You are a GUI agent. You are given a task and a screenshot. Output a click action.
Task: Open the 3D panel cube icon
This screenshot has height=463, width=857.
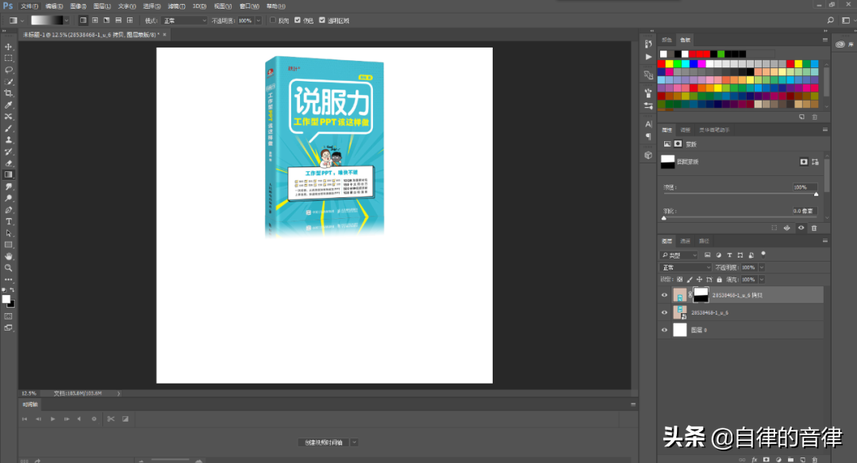648,155
